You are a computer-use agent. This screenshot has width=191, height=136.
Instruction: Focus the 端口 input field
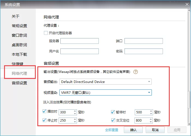point(144,41)
